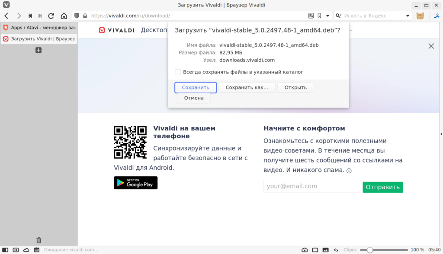This screenshot has width=443, height=254.
Task: Capture page with camera icon
Action: point(305,250)
